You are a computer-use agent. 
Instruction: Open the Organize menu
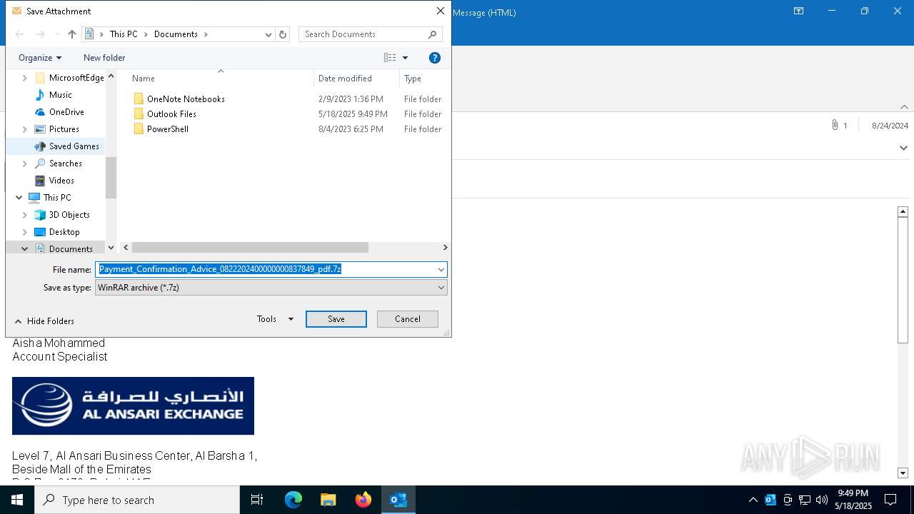pyautogui.click(x=40, y=58)
